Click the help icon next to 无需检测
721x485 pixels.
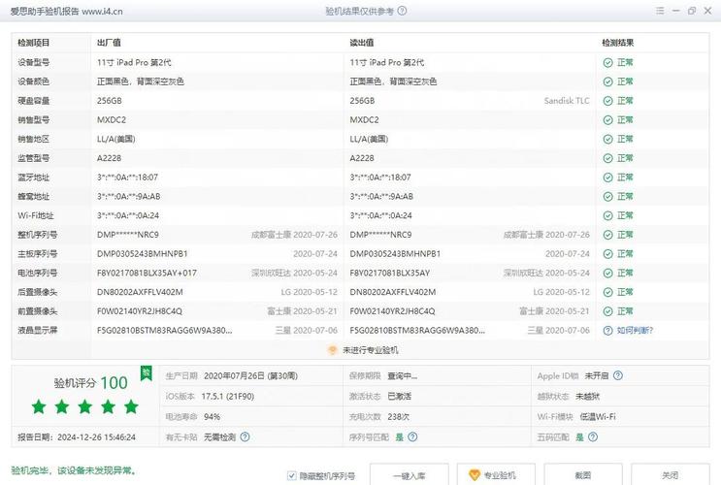pos(246,436)
